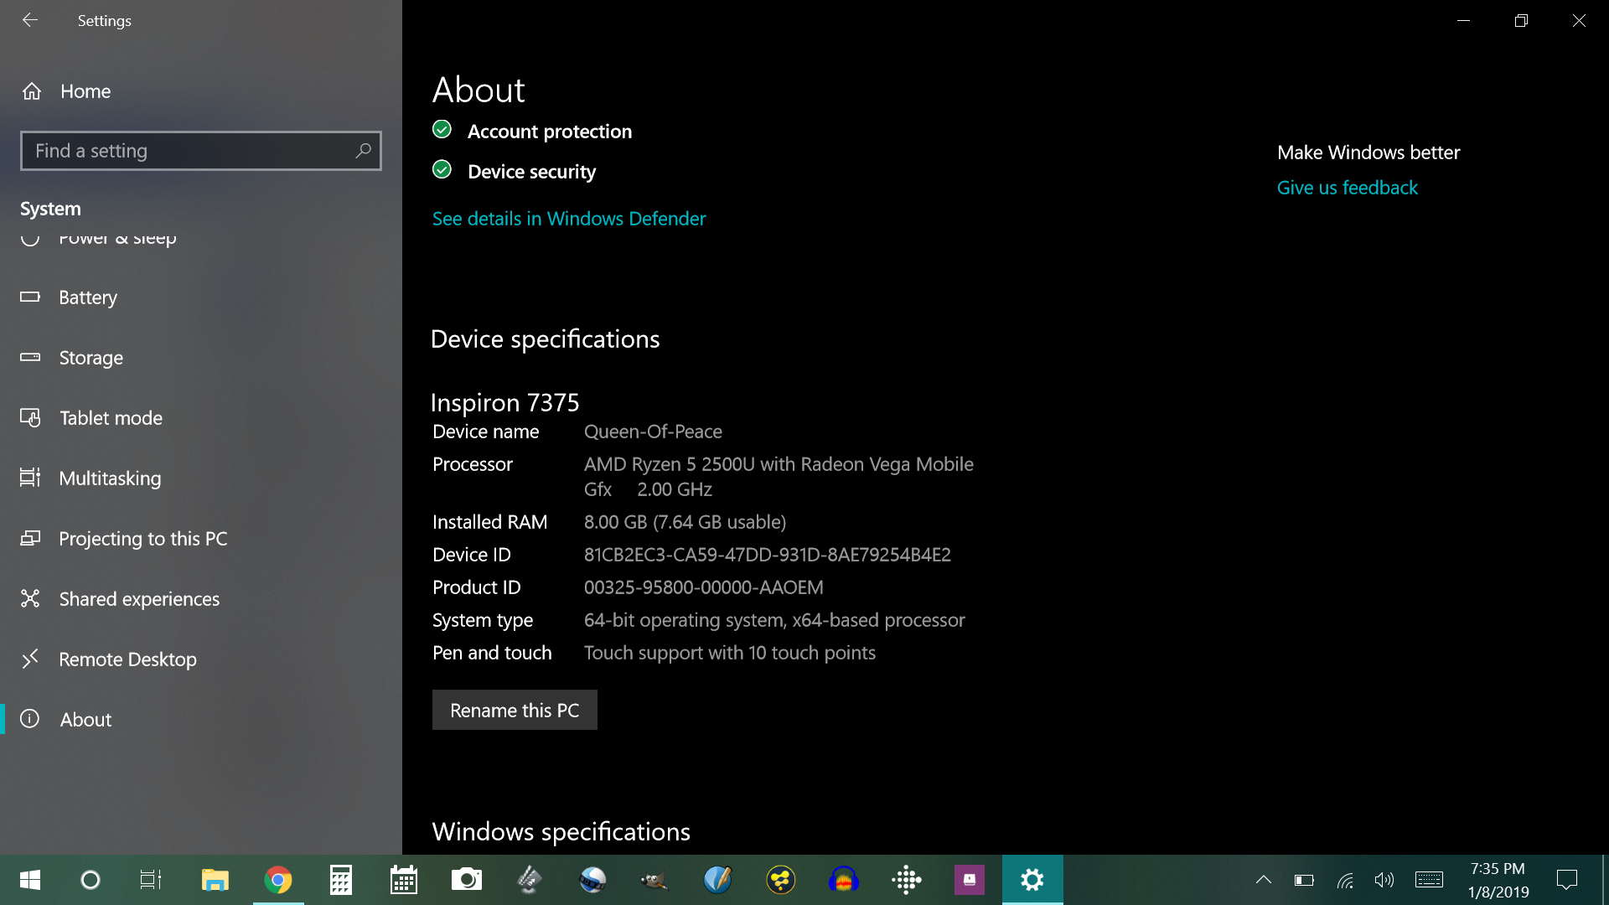This screenshot has width=1609, height=905.
Task: Open Task View on taskbar
Action: pyautogui.click(x=151, y=880)
